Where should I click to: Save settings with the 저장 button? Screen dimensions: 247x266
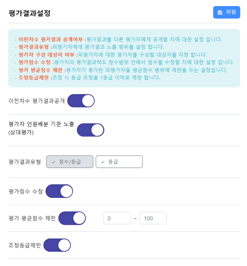[227, 12]
